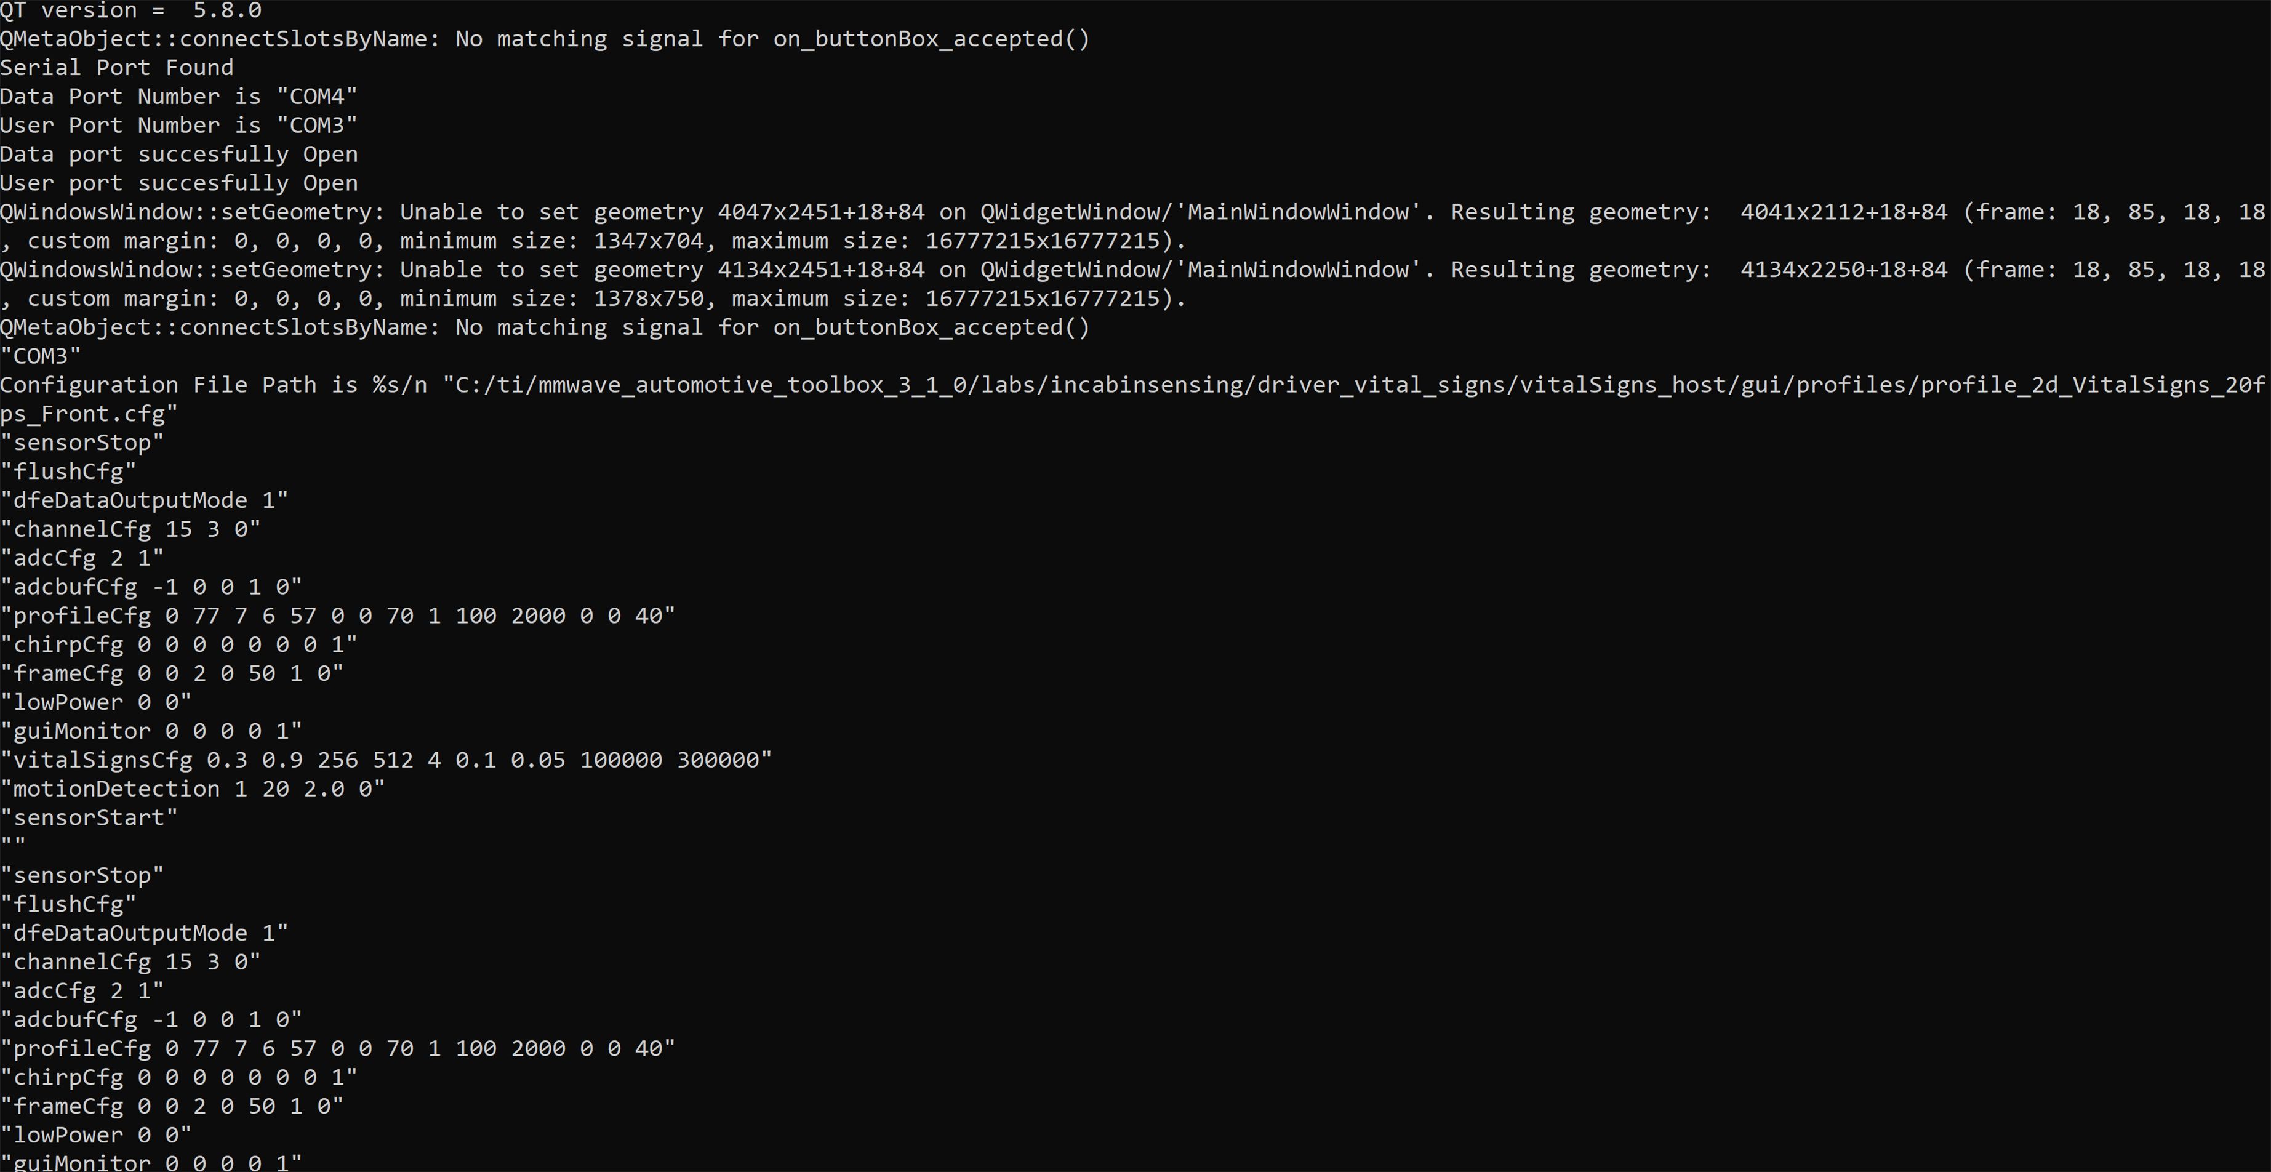Click the "vitalSignsCfg 0.3 0.9 256 512" line

[x=386, y=760]
